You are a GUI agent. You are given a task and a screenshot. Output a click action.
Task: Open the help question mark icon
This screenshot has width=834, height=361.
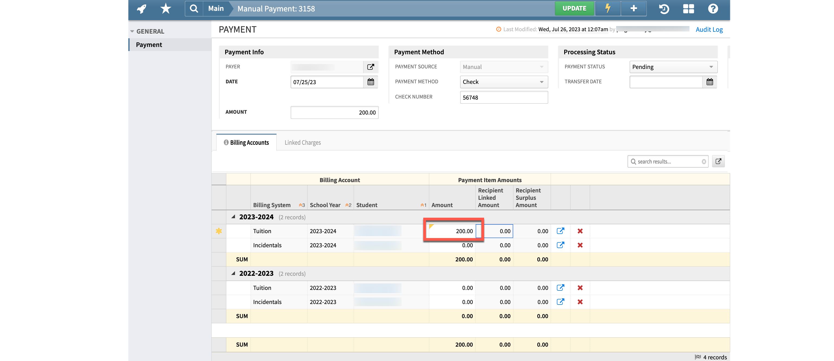(x=713, y=9)
